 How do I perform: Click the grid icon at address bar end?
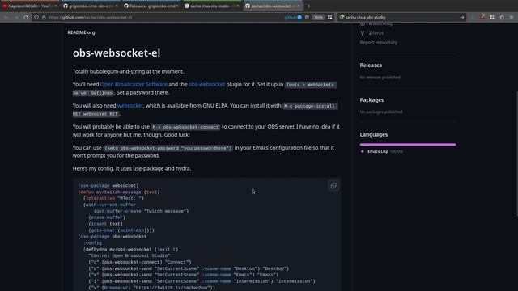pyautogui.click(x=329, y=17)
